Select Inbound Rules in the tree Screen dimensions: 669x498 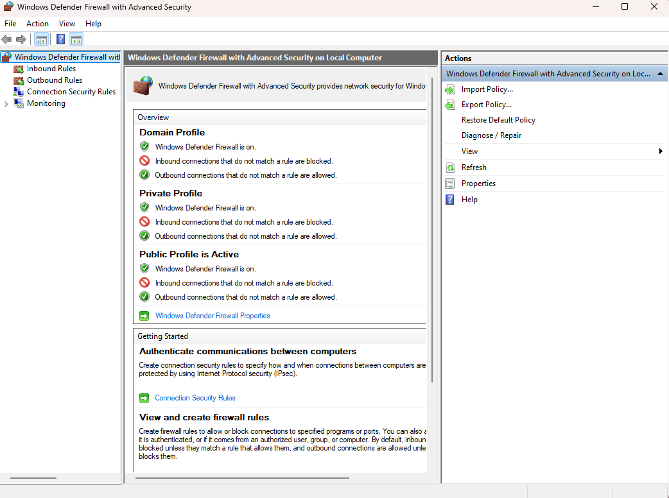tap(51, 69)
